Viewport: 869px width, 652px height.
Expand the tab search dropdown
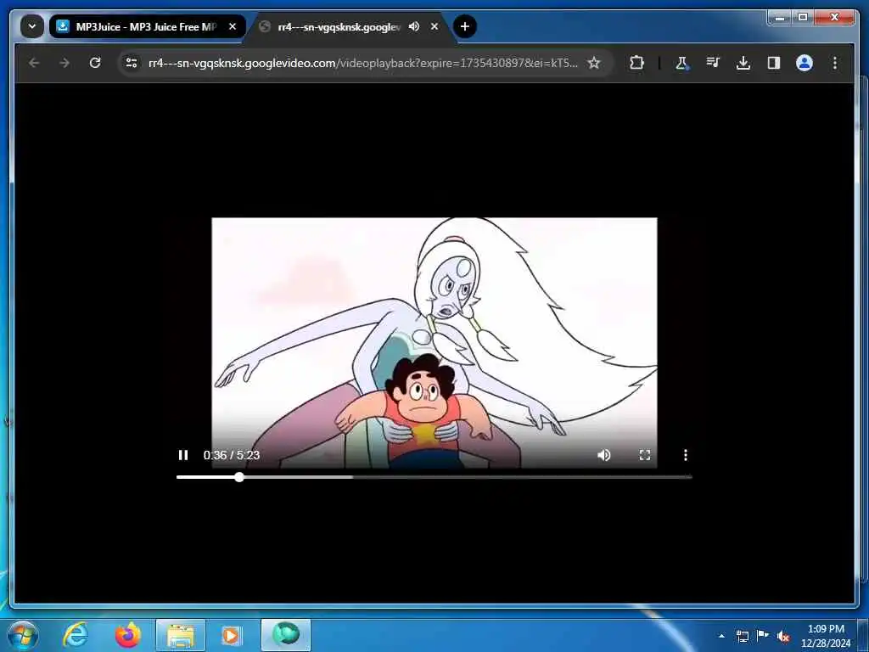click(x=32, y=26)
